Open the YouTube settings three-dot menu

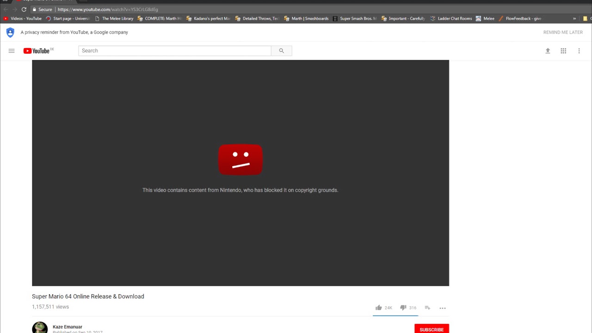(x=579, y=51)
